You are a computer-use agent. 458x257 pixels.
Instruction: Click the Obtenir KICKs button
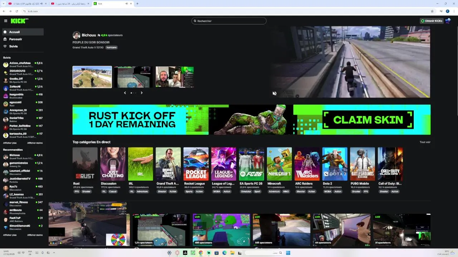pyautogui.click(x=432, y=21)
